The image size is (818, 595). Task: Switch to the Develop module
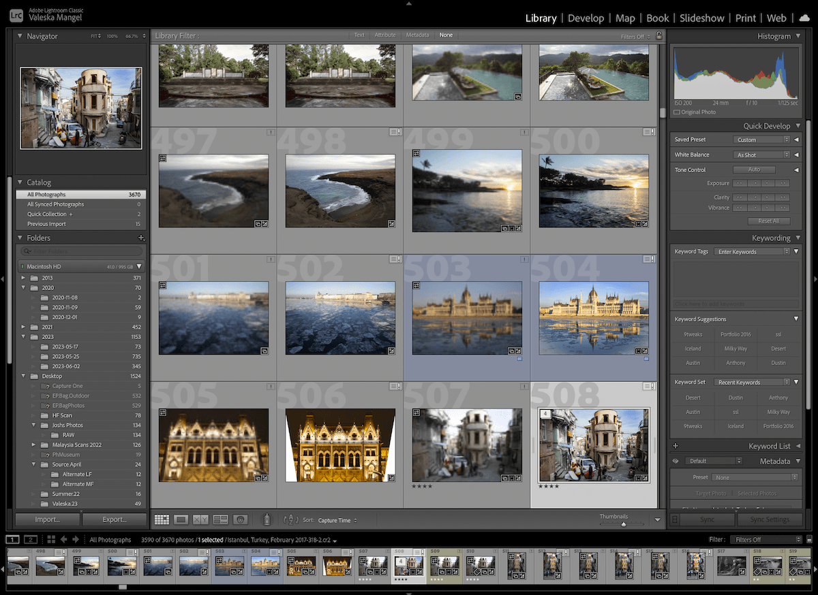[586, 18]
